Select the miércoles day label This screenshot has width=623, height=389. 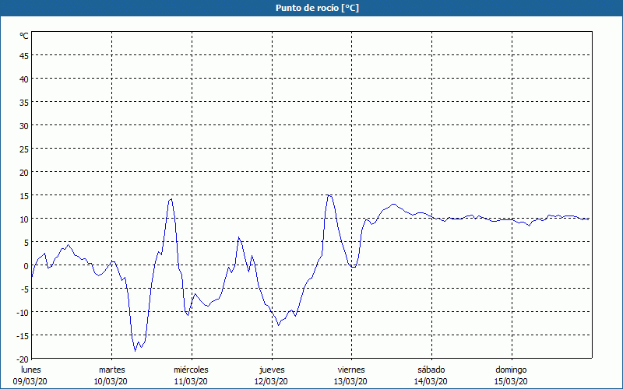(191, 370)
